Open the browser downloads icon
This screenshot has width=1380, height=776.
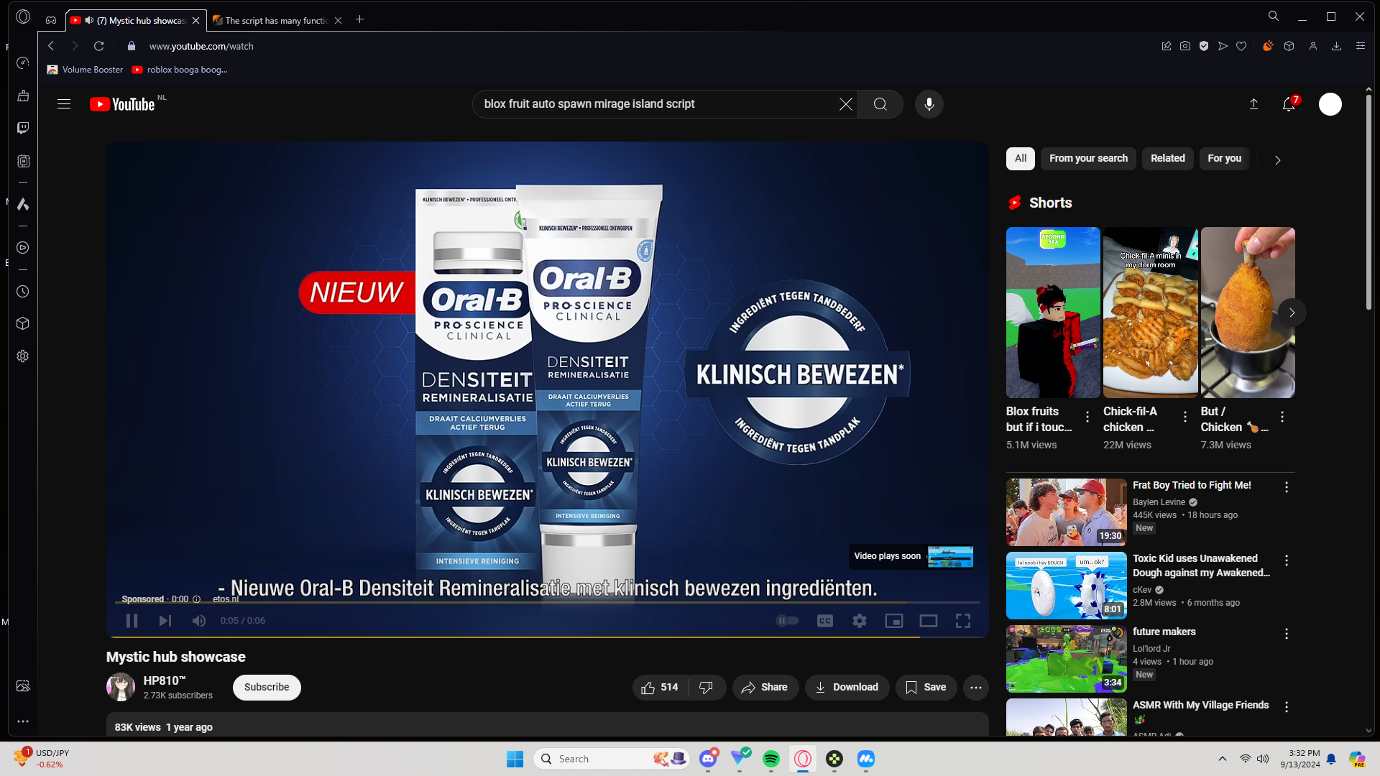[x=1336, y=46]
